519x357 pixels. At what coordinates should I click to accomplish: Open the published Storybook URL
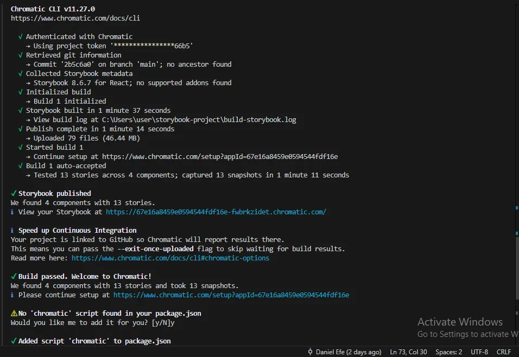(215, 212)
